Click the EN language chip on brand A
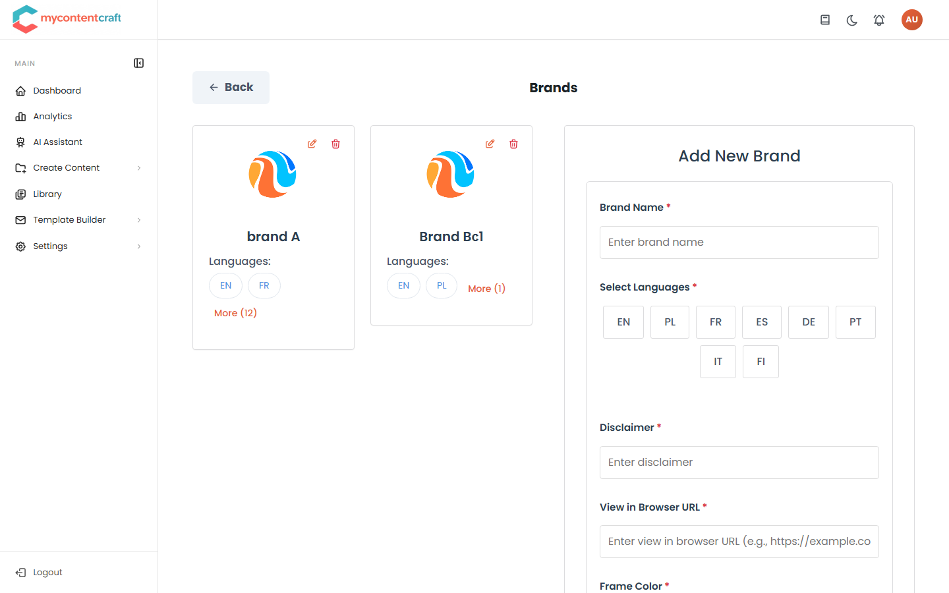Viewport: 949px width, 593px height. pyautogui.click(x=226, y=286)
